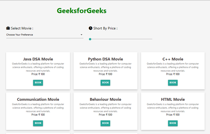
Task: Click the suitcase icon beside Select Movie
Action: (x=8, y=28)
